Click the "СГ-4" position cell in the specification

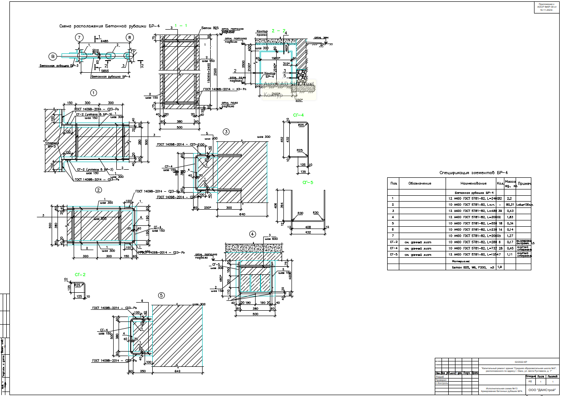click(394, 248)
